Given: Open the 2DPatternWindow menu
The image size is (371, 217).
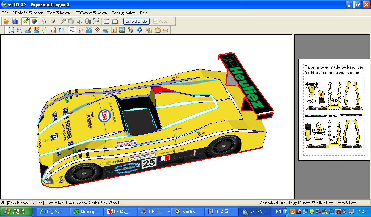Looking at the screenshot, I should click(91, 13).
